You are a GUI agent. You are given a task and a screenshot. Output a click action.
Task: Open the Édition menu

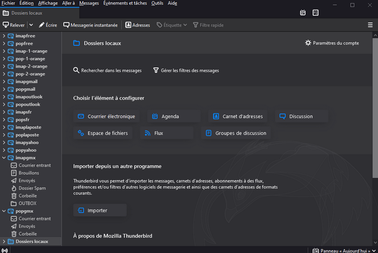click(x=26, y=3)
